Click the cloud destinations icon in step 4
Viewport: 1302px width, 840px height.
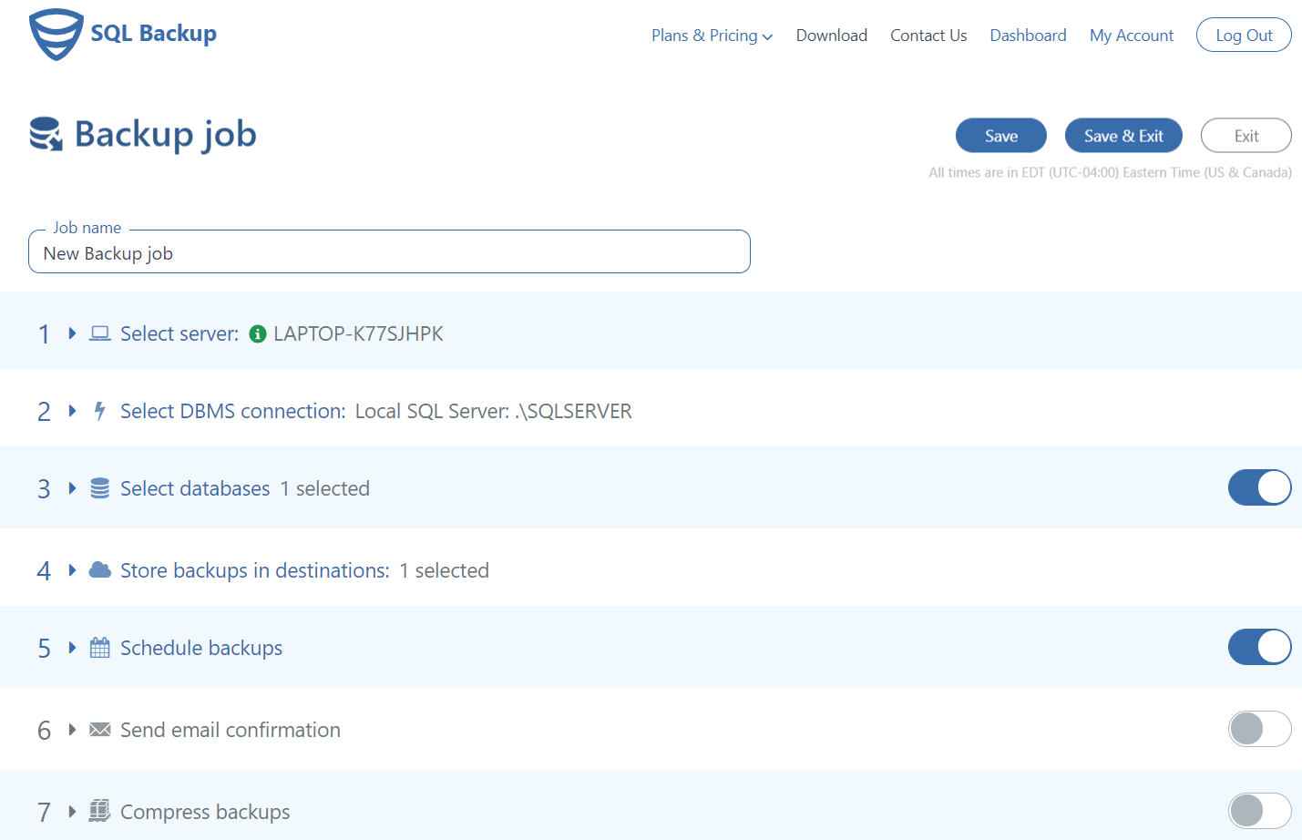(98, 569)
